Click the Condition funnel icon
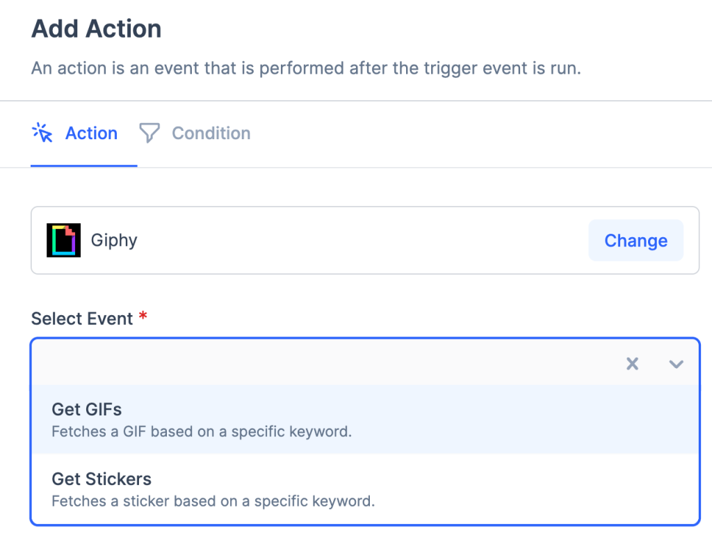This screenshot has height=558, width=712. tap(149, 133)
